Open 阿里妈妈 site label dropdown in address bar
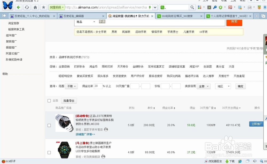This screenshot has height=164, width=267. click(57, 7)
